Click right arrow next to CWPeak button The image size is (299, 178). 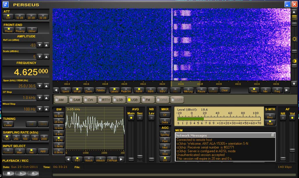121,159
